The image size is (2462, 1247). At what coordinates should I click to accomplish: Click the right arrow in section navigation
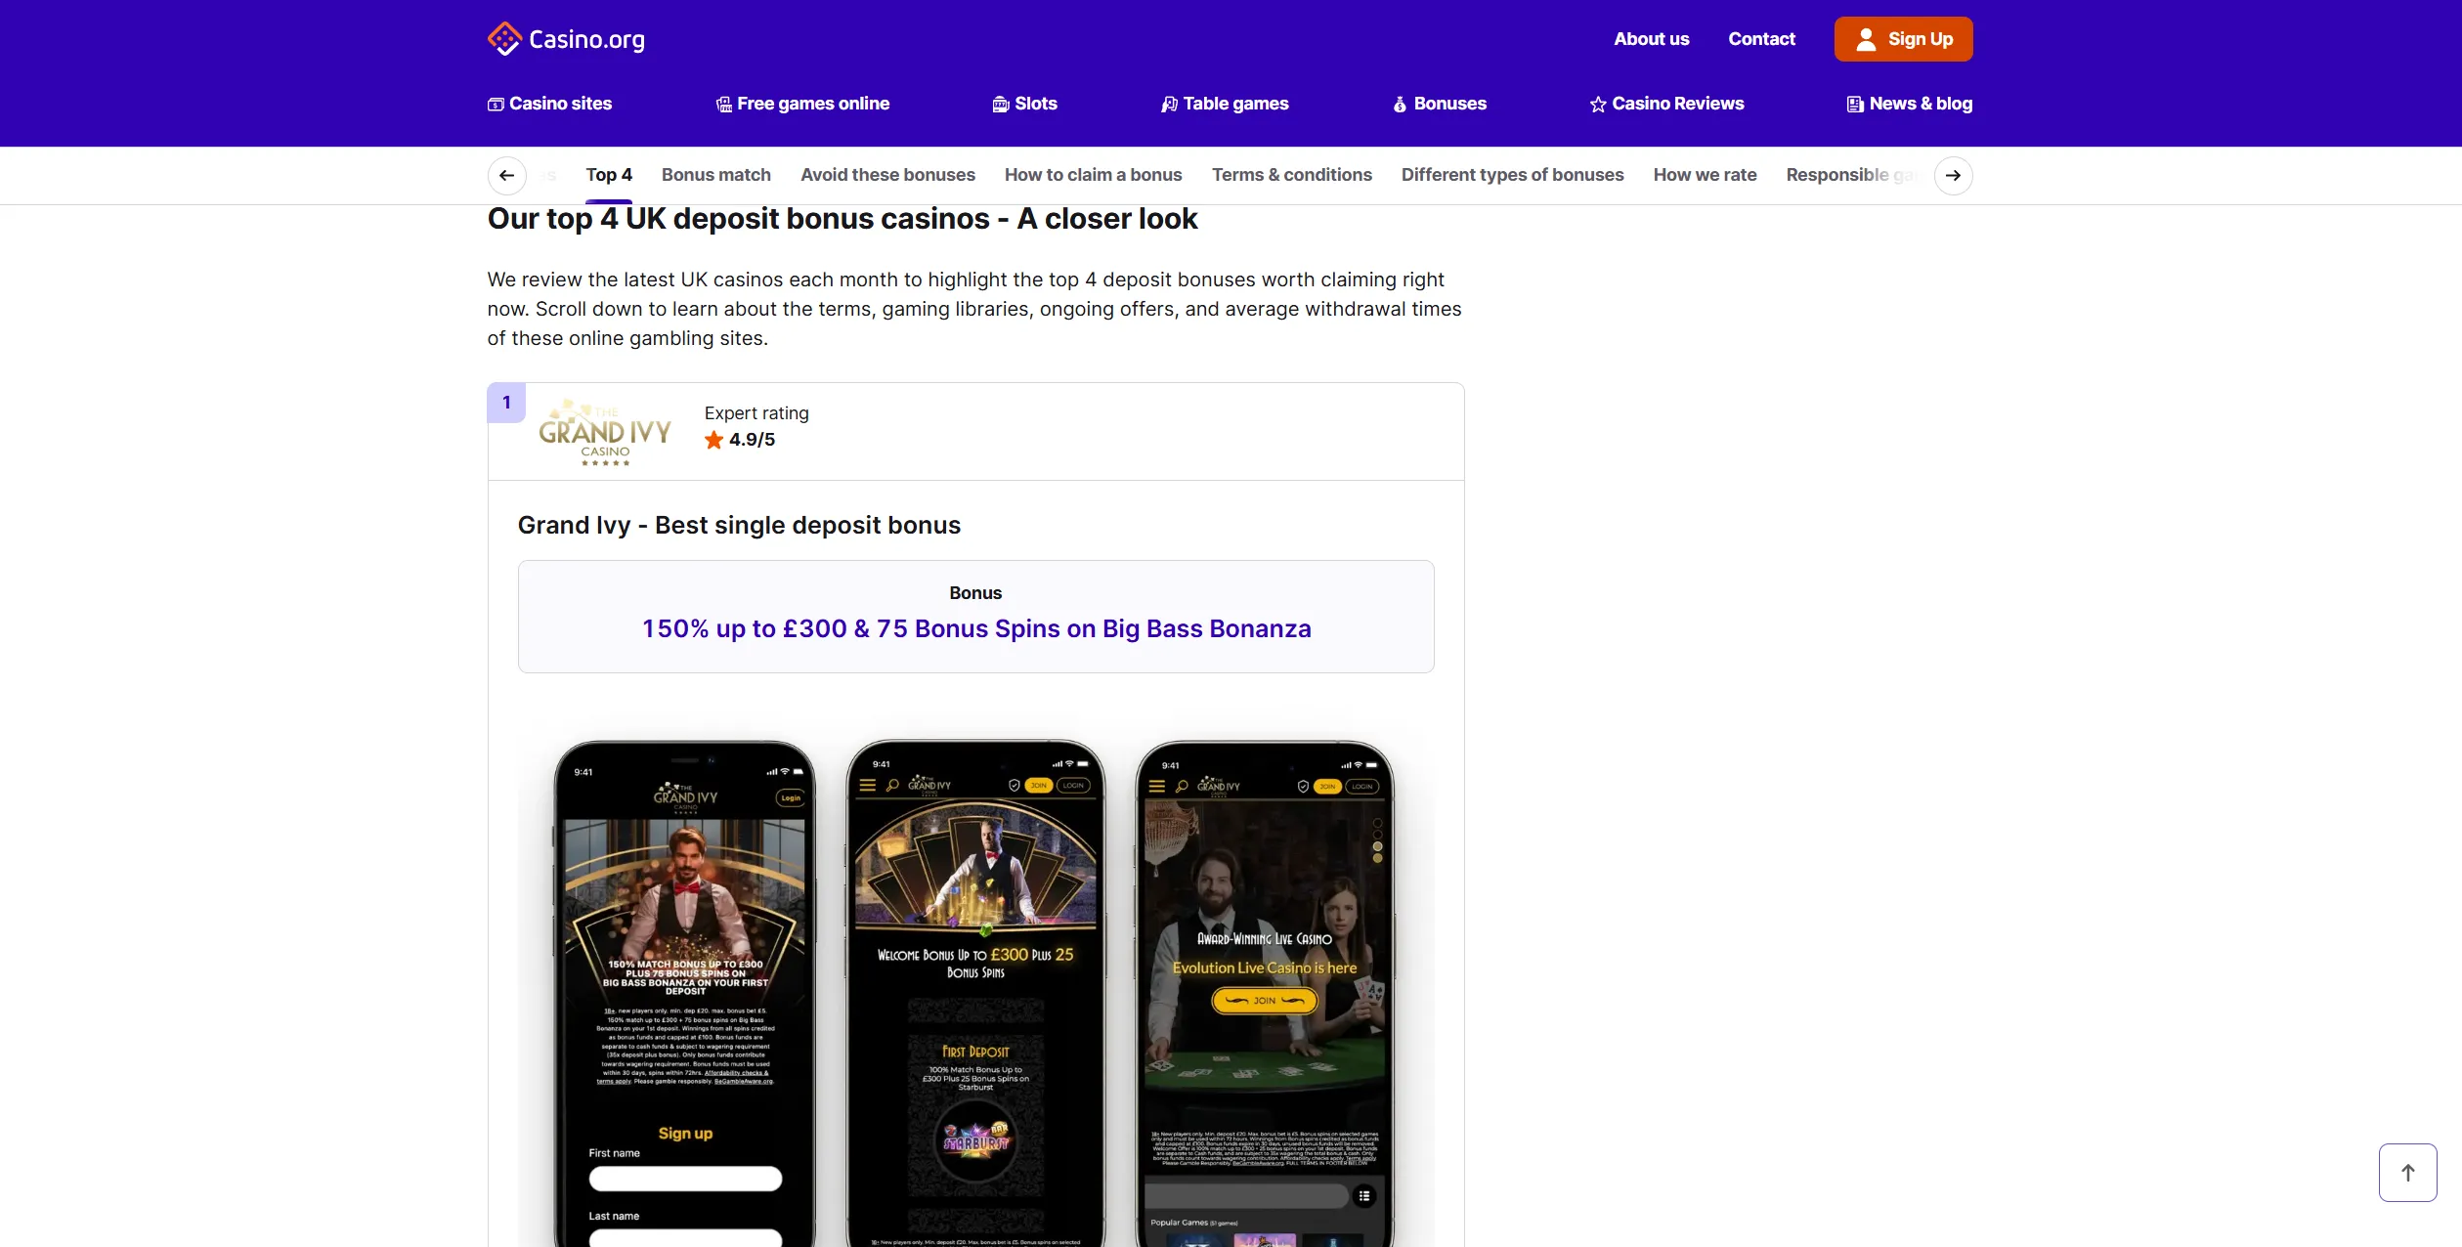point(1953,175)
